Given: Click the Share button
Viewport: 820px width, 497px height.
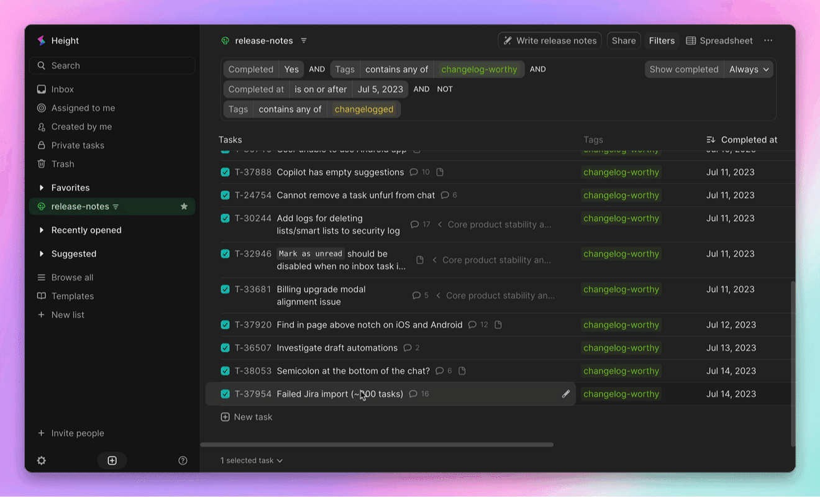Looking at the screenshot, I should pos(624,40).
